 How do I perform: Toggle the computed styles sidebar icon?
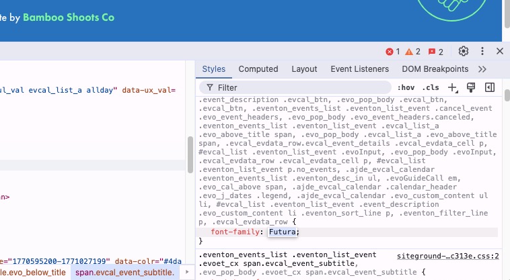tap(490, 87)
